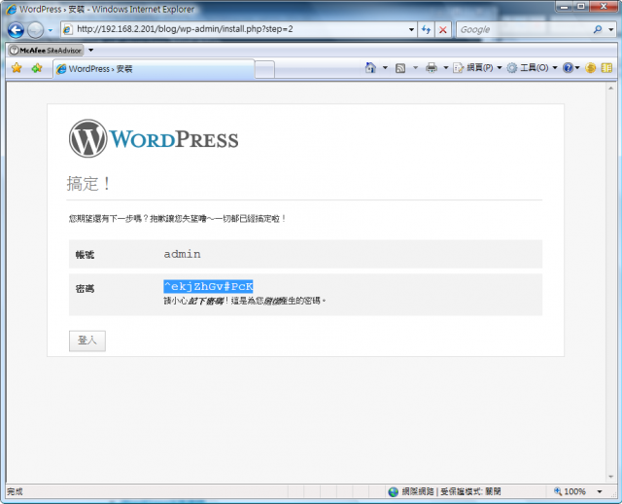Open the Print options dropdown arrow
The width and height of the screenshot is (622, 504).
point(445,68)
